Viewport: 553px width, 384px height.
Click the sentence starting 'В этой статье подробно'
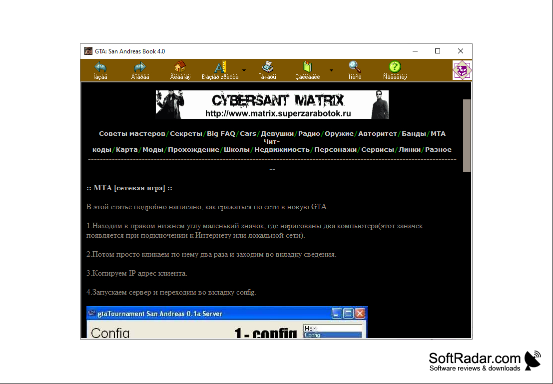coord(207,207)
